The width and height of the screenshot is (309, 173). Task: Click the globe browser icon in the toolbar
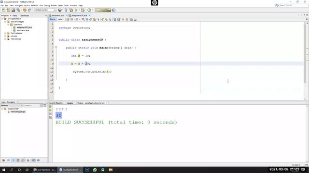pyautogui.click(x=60, y=10)
